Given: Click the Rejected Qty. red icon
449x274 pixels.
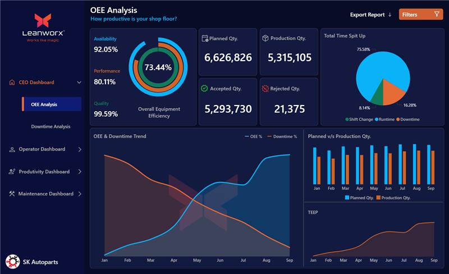Looking at the screenshot, I should pos(265,89).
